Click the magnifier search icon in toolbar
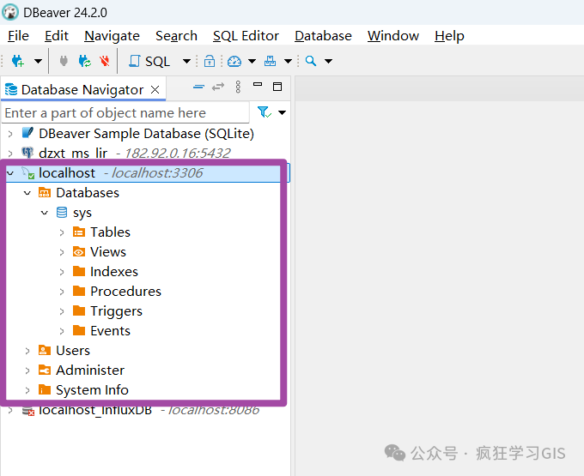 311,61
